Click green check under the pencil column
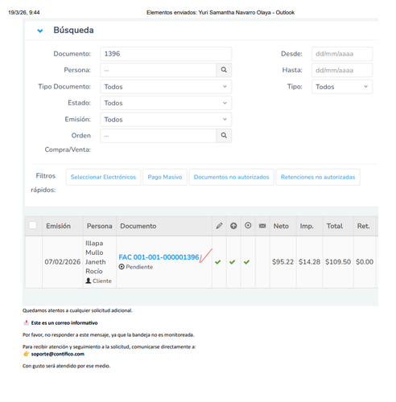This screenshot has width=396, height=402. (x=218, y=262)
